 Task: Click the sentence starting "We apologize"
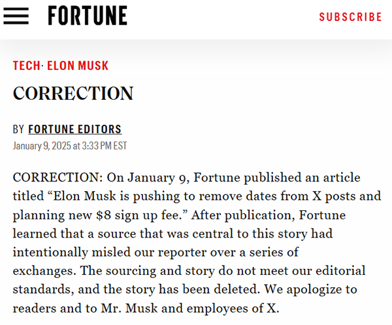[307, 288]
